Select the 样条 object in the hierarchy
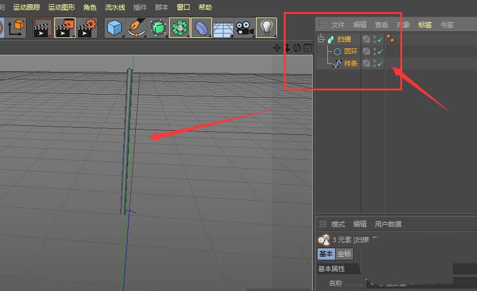This screenshot has height=291, width=477. pos(351,63)
